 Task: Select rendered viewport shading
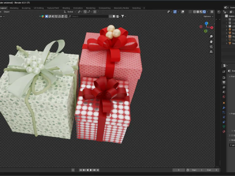coord(204,12)
